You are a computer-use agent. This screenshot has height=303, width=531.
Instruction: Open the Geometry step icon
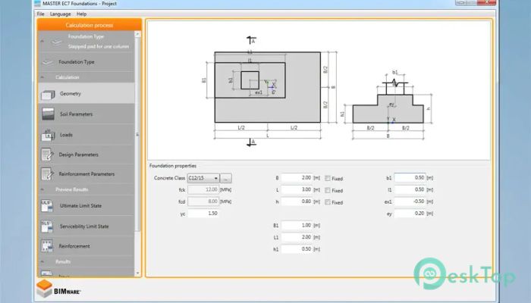pos(48,95)
